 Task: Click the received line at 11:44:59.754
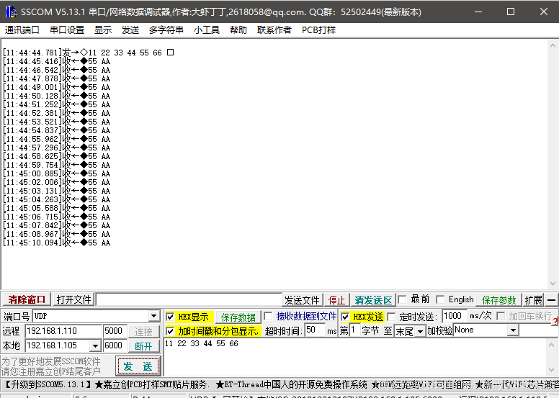click(x=57, y=165)
